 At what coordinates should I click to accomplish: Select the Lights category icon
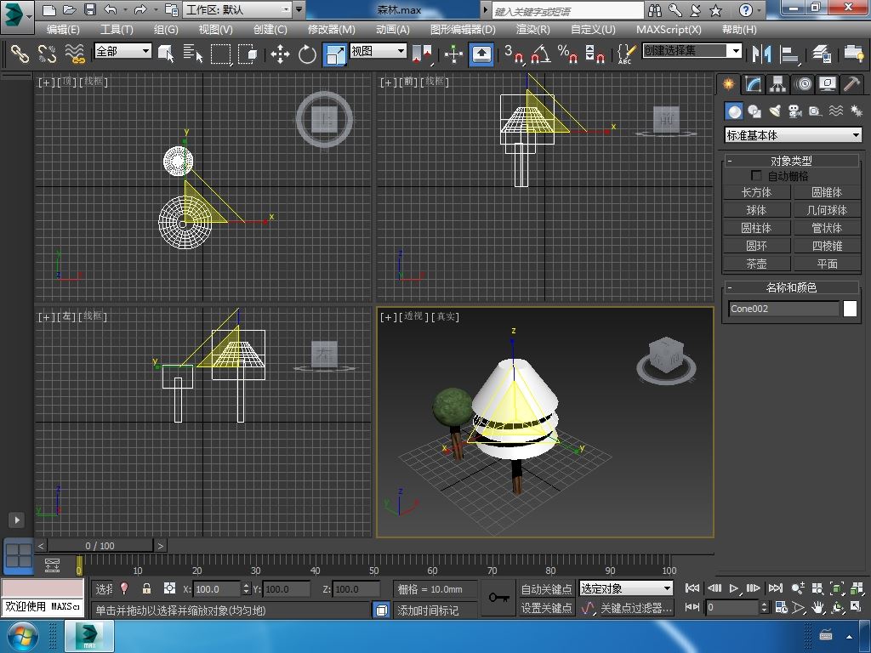click(775, 111)
